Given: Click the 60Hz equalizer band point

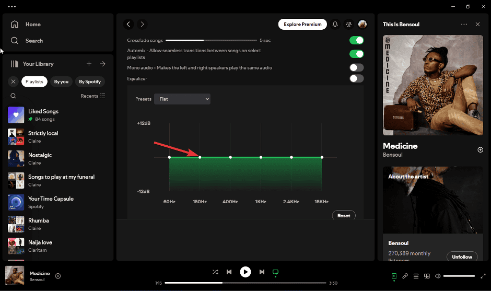Looking at the screenshot, I should click(x=169, y=157).
